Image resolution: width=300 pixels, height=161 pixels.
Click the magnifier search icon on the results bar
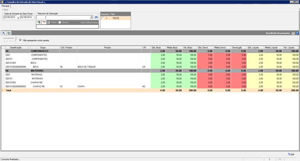point(3,33)
